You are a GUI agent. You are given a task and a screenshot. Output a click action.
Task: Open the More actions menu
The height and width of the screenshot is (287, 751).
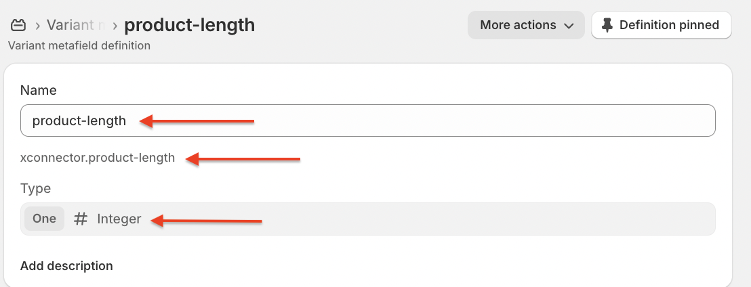tap(526, 25)
